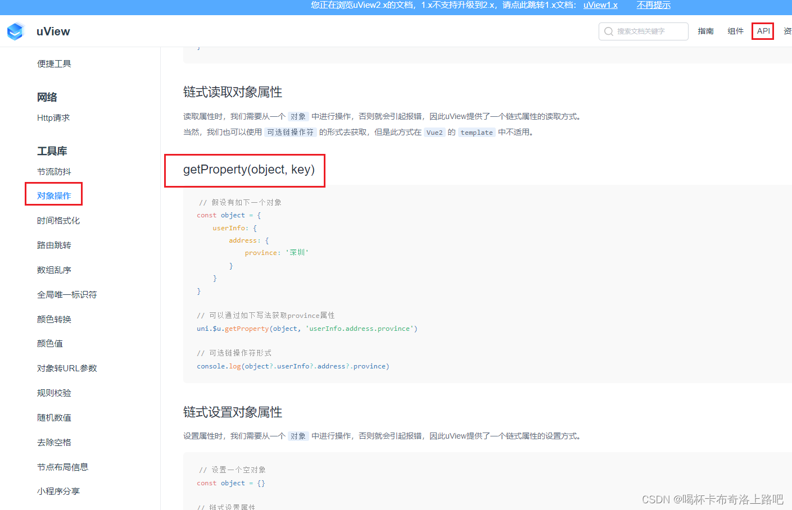Click the uView site title

[x=53, y=31]
